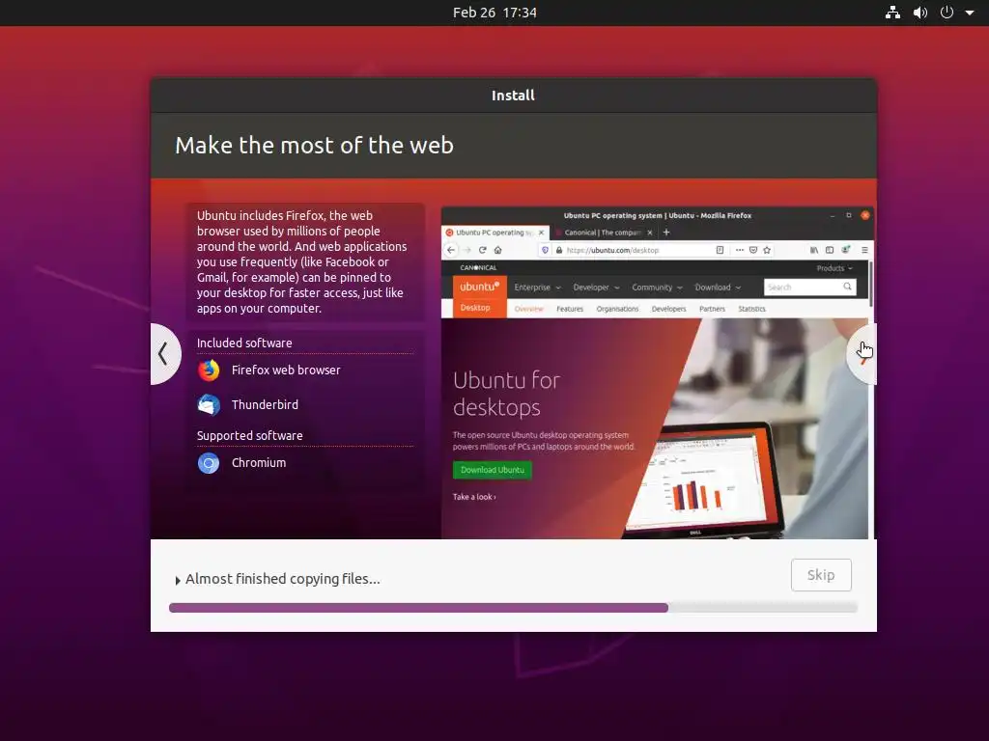The image size is (989, 741).
Task: Click the Firefox web browser icon
Action: (x=209, y=370)
